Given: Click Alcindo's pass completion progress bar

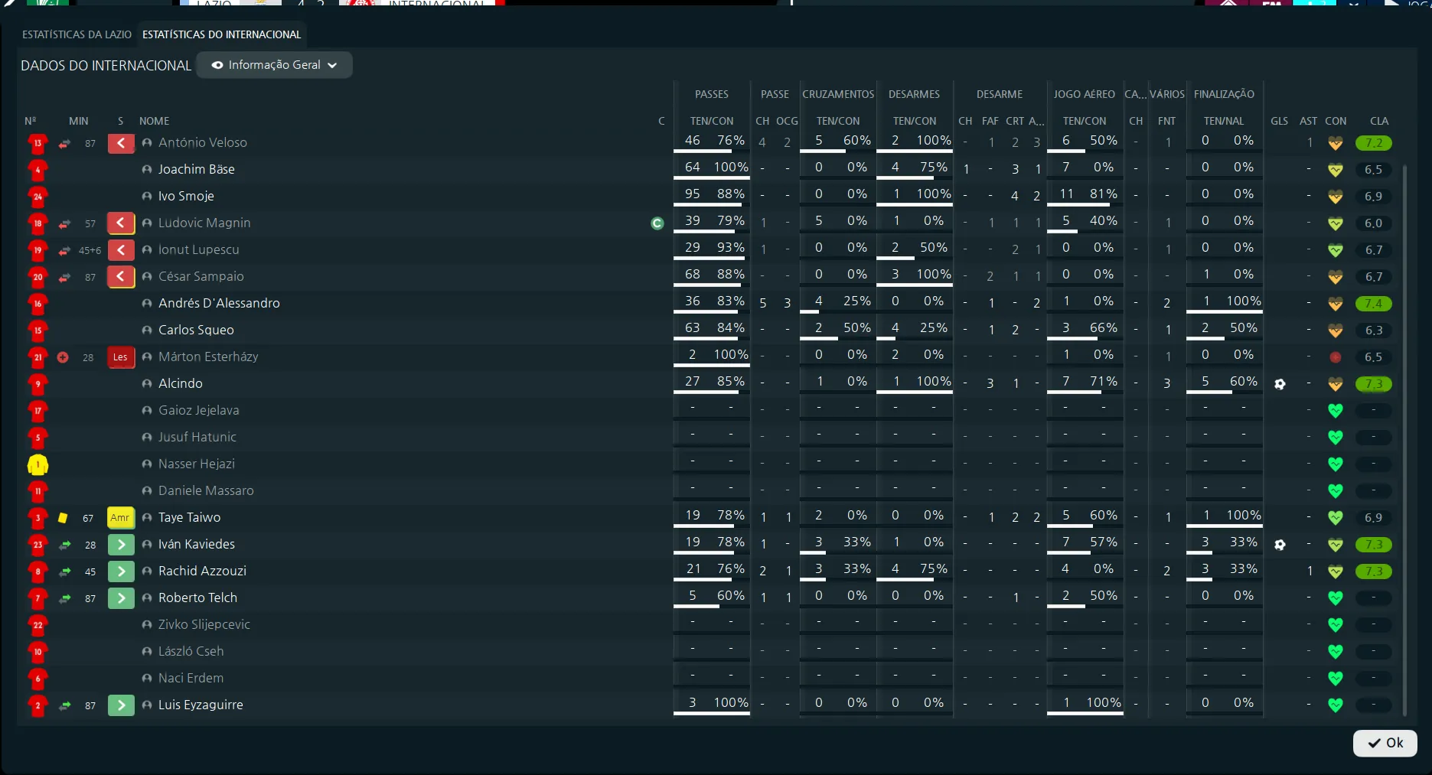Looking at the screenshot, I should (x=712, y=392).
